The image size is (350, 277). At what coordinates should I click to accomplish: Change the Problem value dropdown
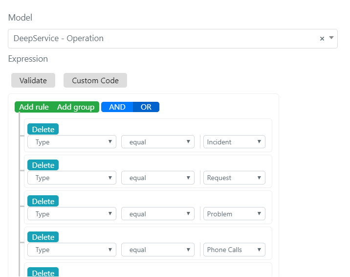click(234, 214)
